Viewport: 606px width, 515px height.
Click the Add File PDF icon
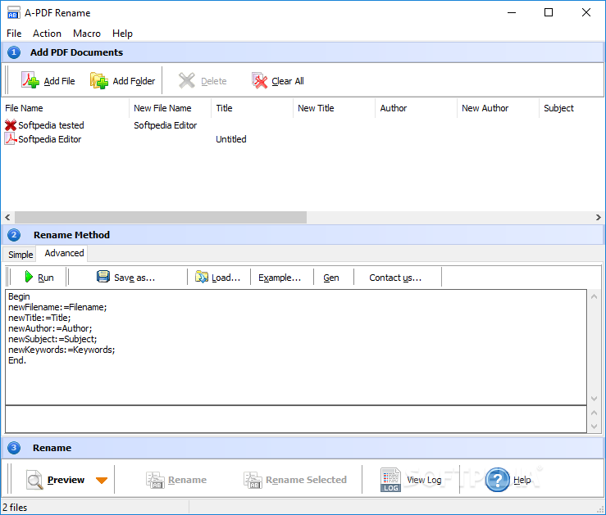coord(30,80)
